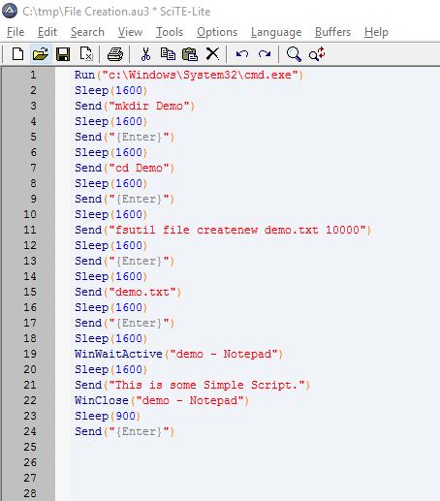This screenshot has height=501, width=440.
Task: Click "This is some Simple Script." string
Action: pos(207,385)
